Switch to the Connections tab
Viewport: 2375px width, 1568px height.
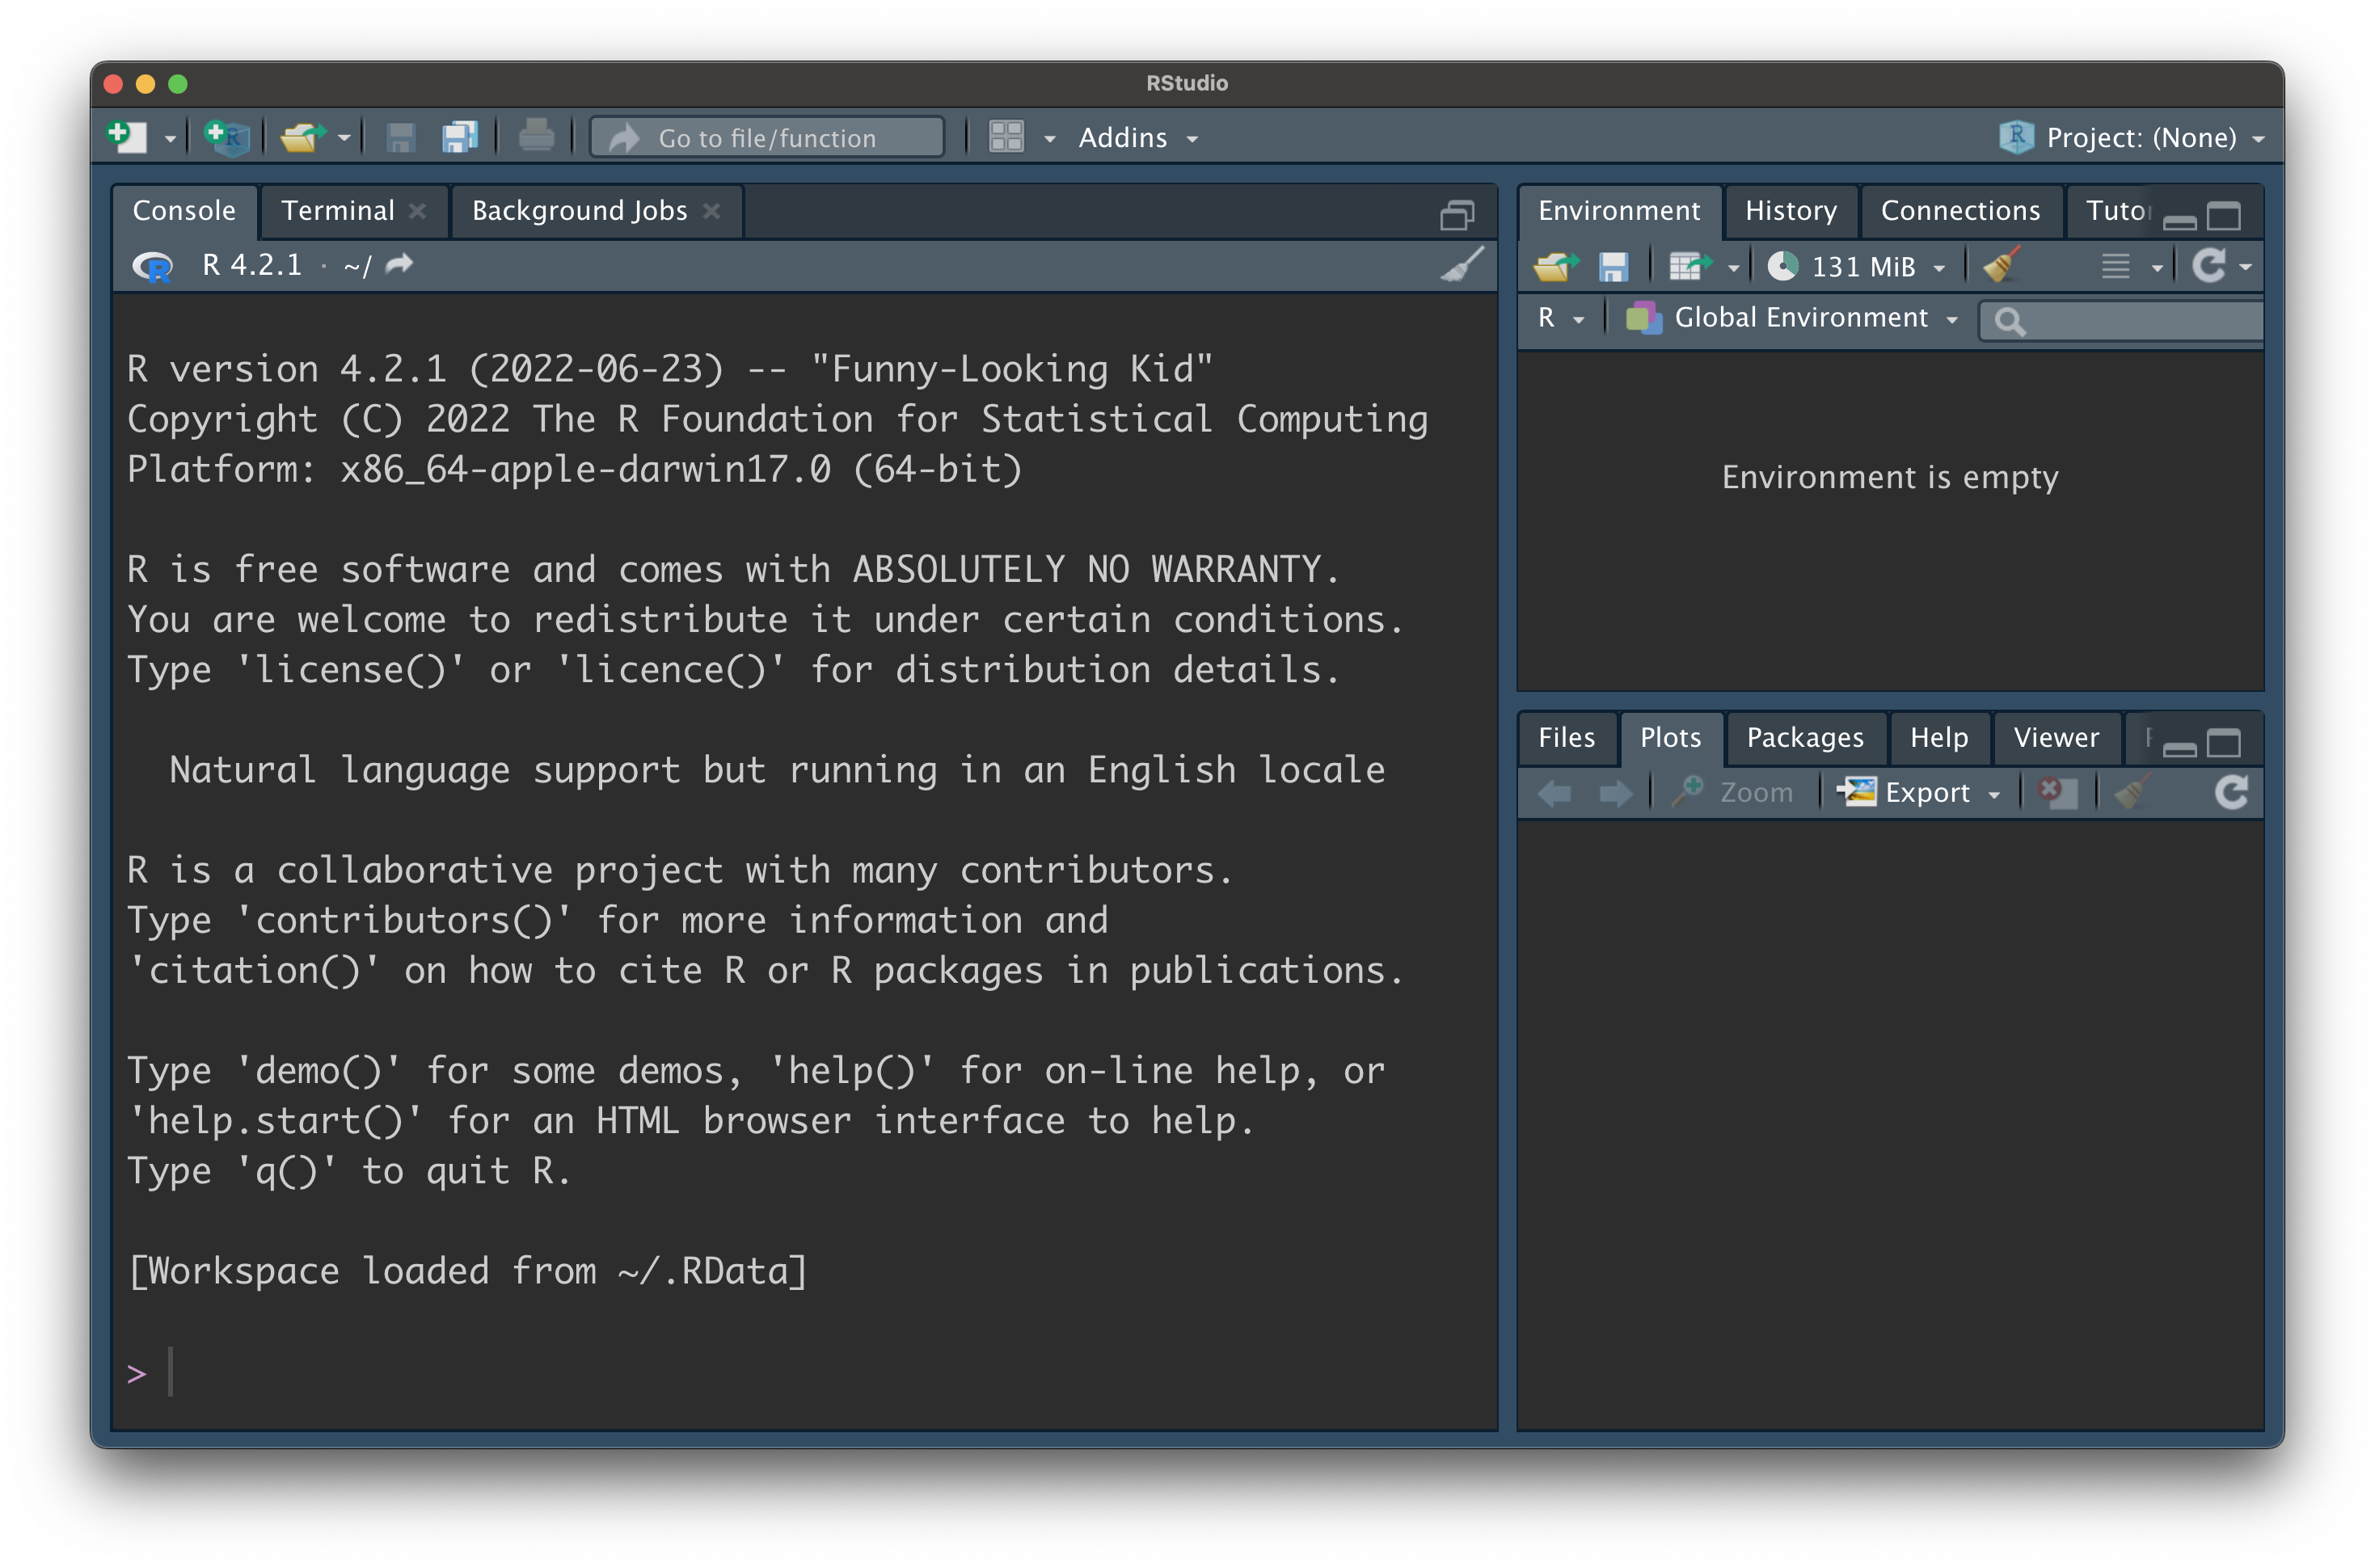1961,211
